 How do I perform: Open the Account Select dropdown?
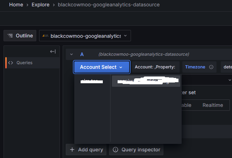[102, 67]
